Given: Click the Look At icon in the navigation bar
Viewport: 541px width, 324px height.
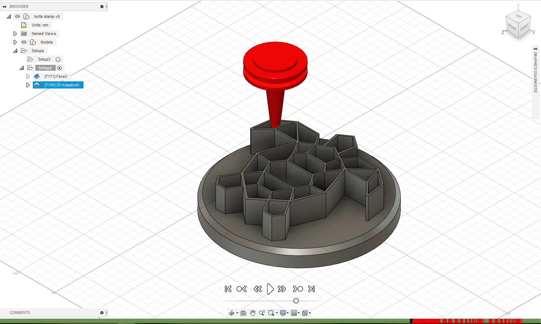Looking at the screenshot, I should pos(243,313).
